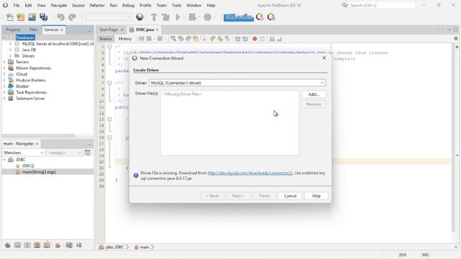Screen dimensions: 461x259
Task: Toggle Fully Qualified Names in Navigator bottom bar
Action: click(x=58, y=245)
